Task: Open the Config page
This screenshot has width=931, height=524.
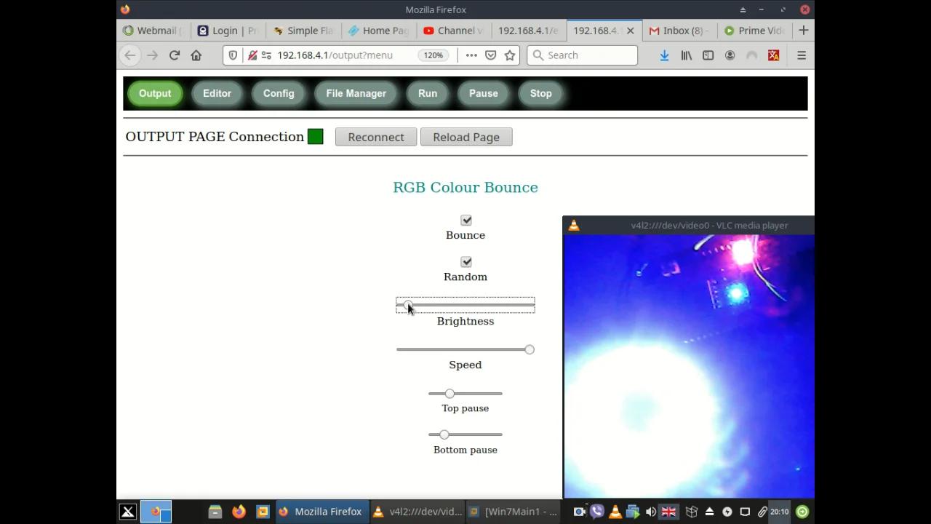Action: (x=279, y=93)
